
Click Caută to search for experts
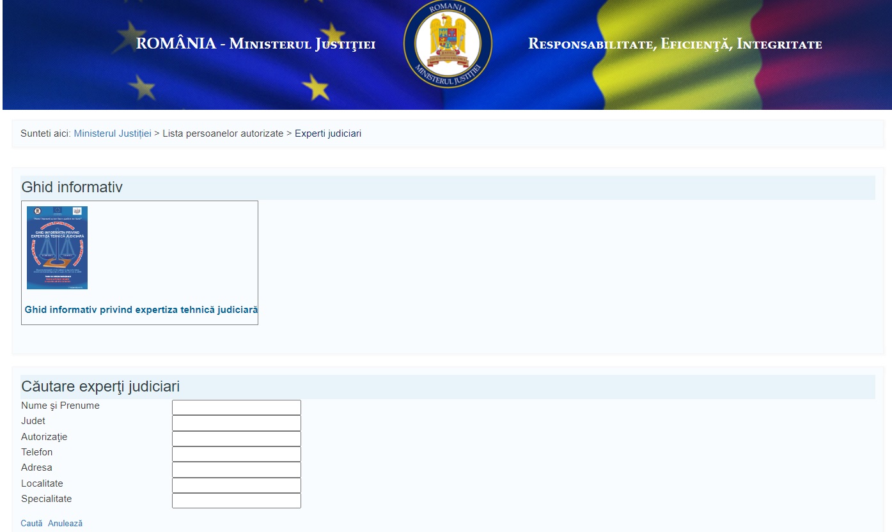click(31, 523)
